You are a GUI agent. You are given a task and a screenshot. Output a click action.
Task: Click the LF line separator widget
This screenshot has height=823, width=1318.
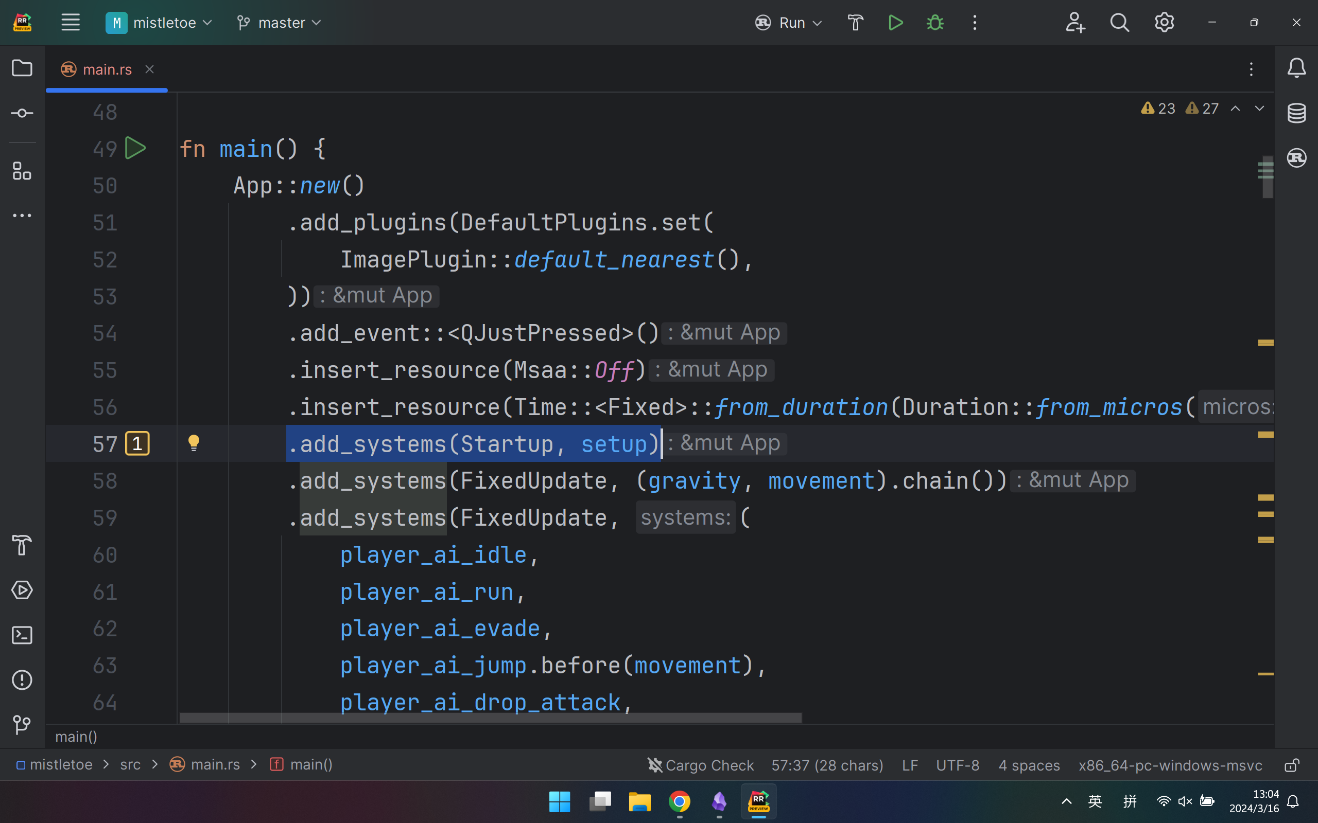pyautogui.click(x=910, y=765)
